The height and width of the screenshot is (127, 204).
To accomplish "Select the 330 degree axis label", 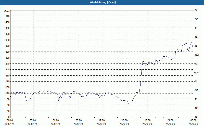I will (x=8, y=52).
